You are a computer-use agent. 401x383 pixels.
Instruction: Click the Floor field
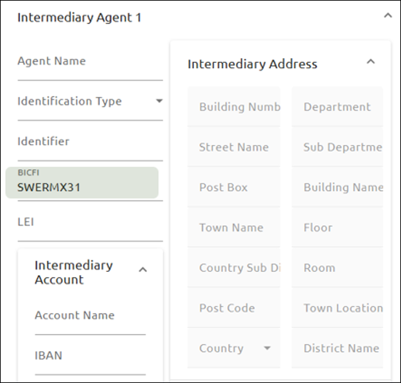point(337,228)
